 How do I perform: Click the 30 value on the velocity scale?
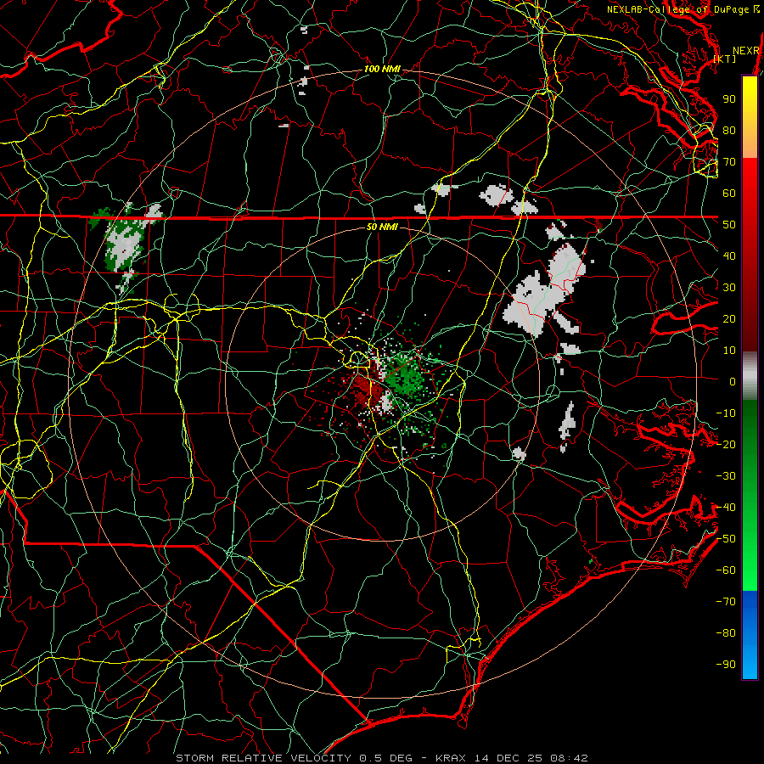(x=729, y=288)
